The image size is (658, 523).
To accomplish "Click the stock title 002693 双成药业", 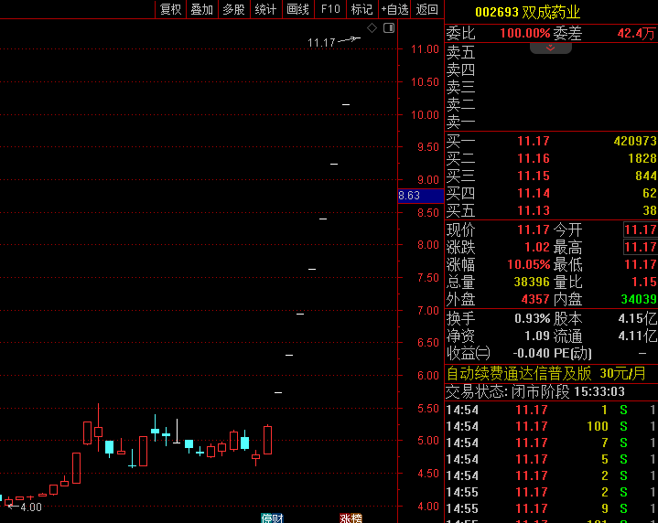I will point(527,12).
